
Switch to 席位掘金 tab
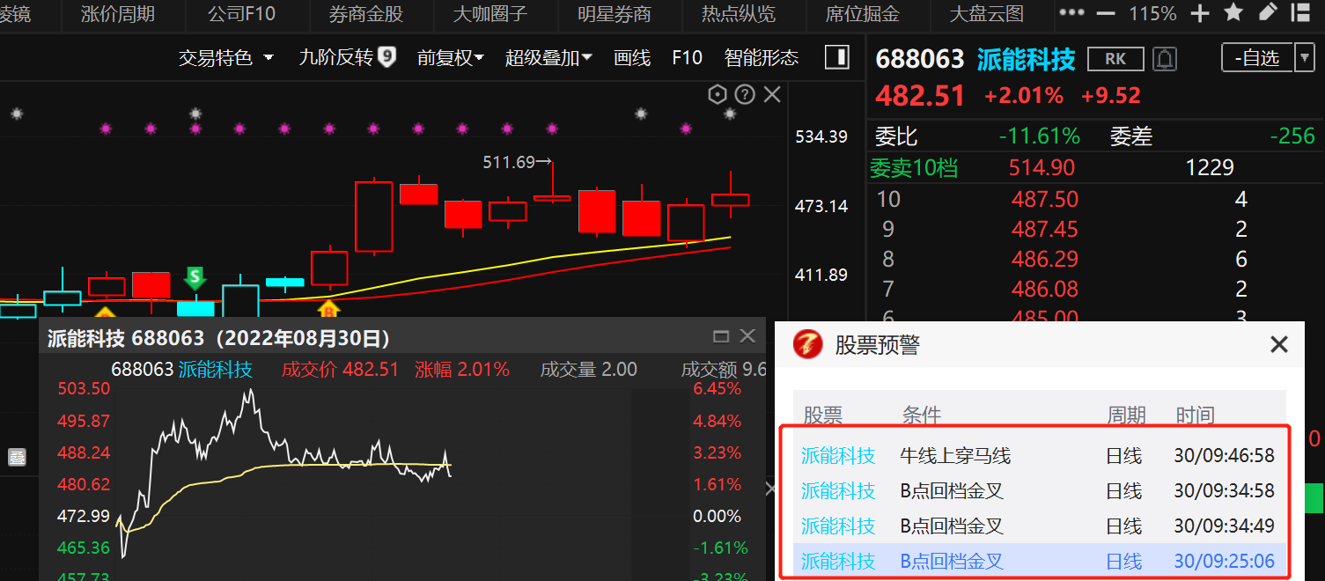pos(863,13)
